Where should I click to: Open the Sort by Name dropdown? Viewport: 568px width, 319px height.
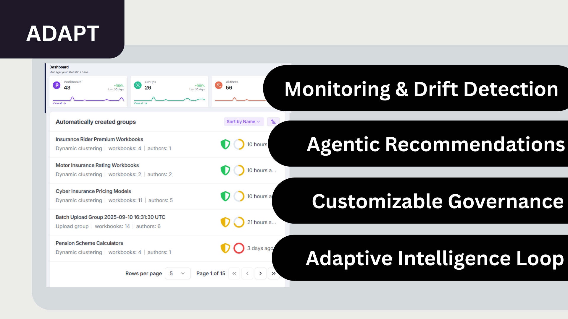[243, 122]
